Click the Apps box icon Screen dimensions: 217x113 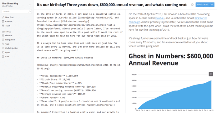click(x=3, y=52)
